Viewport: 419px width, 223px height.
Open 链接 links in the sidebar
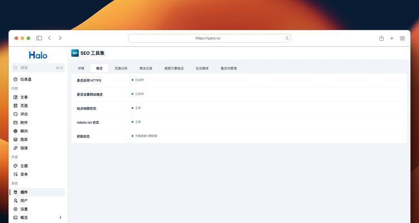(x=38, y=148)
